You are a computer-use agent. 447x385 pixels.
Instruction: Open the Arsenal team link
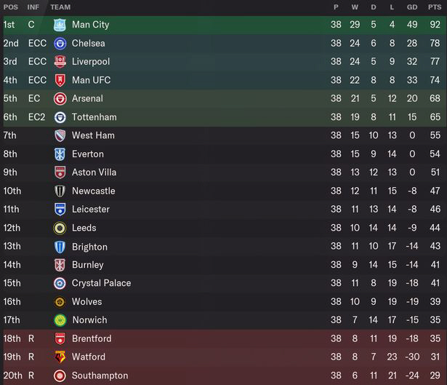tap(87, 98)
